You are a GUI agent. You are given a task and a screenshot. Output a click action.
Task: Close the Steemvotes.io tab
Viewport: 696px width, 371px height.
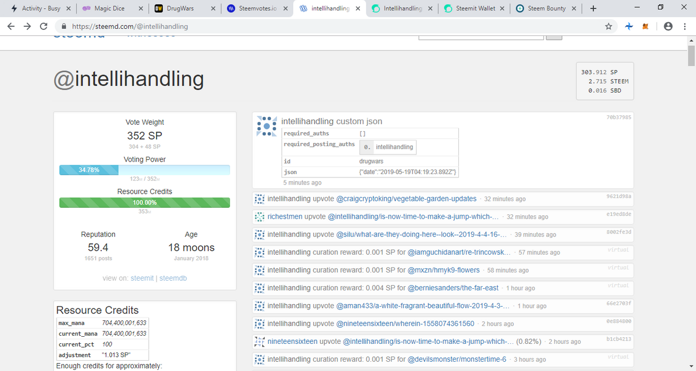point(285,8)
